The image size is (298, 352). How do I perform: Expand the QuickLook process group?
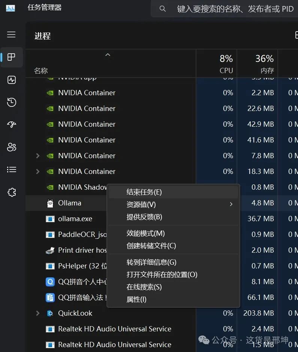coord(38,313)
